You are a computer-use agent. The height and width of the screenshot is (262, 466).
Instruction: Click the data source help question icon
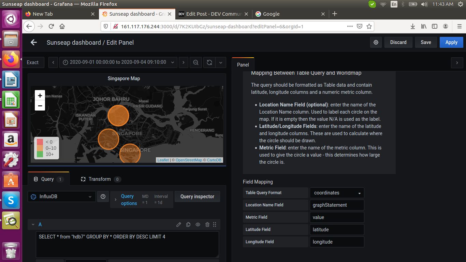point(103,196)
